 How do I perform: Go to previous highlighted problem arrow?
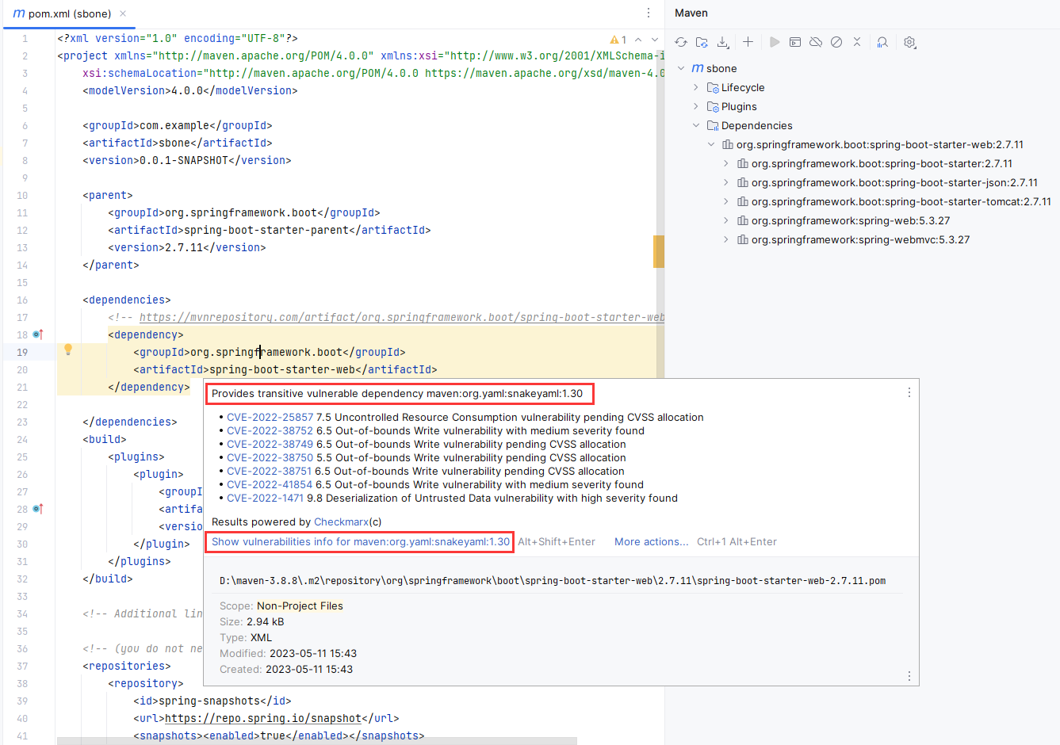(638, 40)
